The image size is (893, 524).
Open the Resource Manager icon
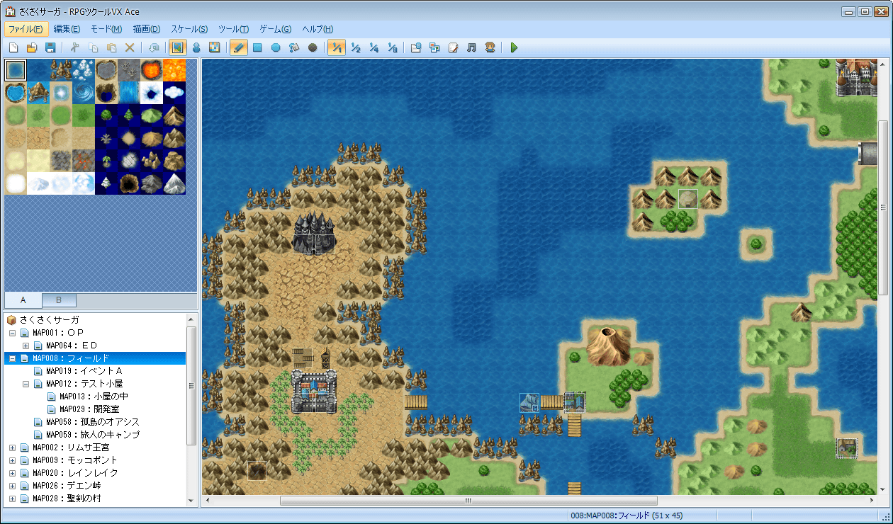(434, 47)
